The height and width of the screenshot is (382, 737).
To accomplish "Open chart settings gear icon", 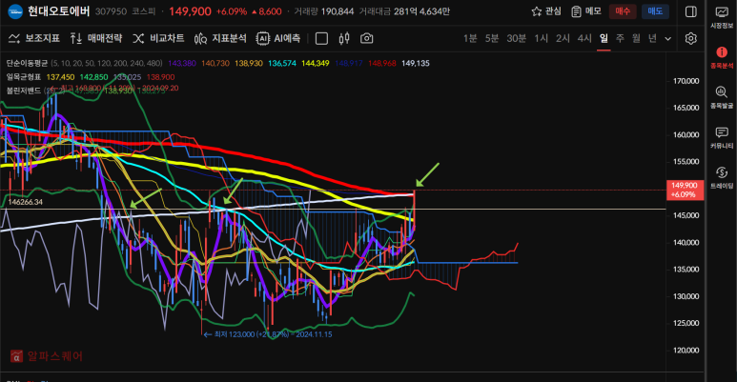I will (x=690, y=38).
